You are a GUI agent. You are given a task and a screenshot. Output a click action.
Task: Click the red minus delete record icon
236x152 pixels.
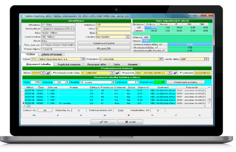pos(152,115)
